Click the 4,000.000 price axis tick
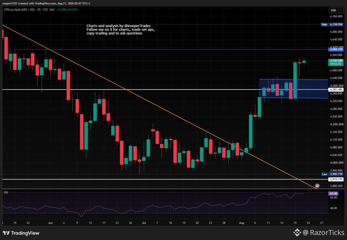 tap(336, 163)
